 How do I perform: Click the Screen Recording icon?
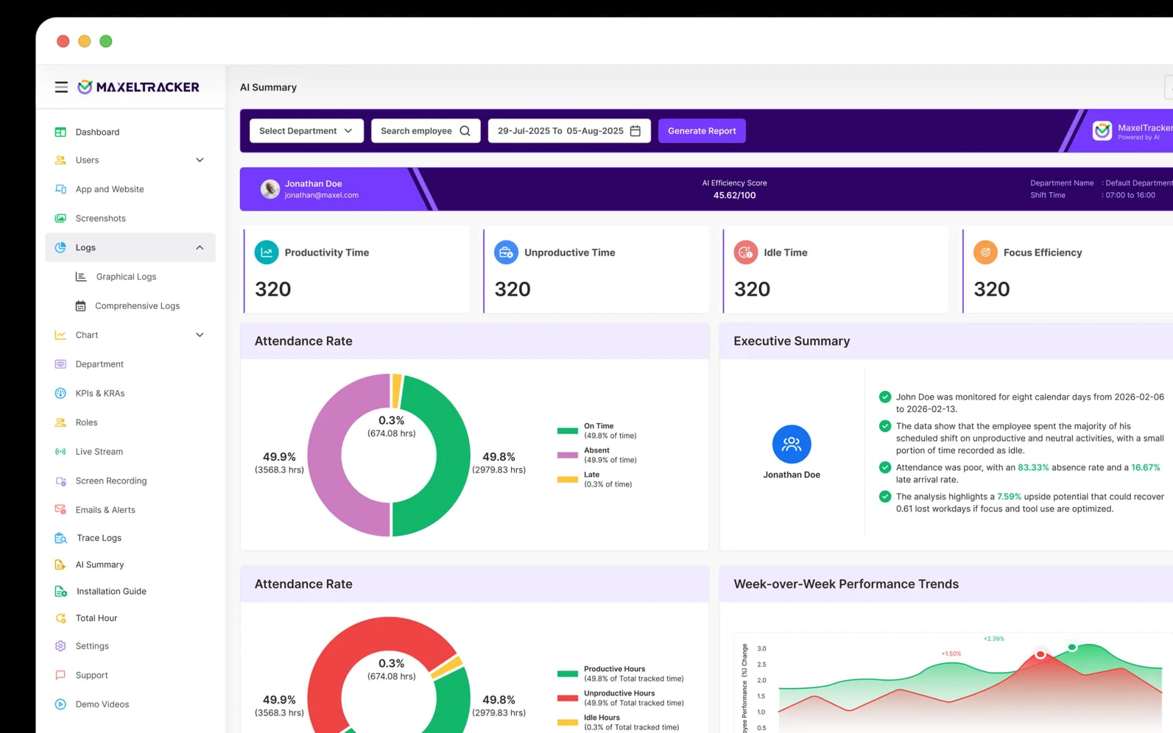60,481
